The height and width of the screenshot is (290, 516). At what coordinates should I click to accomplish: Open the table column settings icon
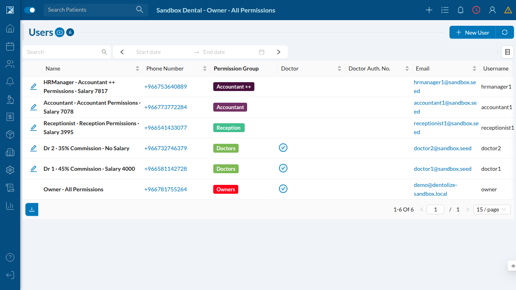click(x=508, y=52)
